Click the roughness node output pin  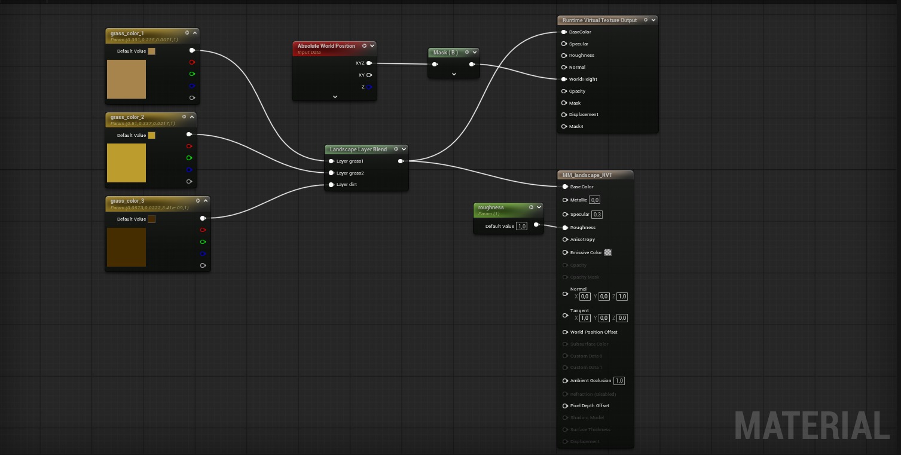click(536, 225)
